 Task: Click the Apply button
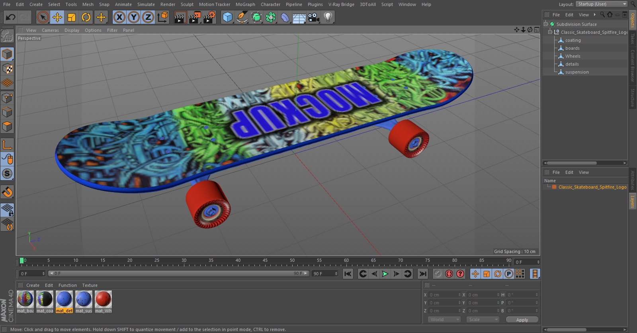tap(522, 319)
